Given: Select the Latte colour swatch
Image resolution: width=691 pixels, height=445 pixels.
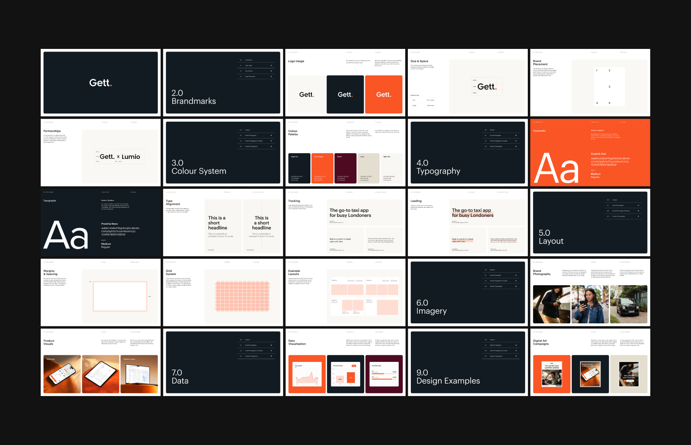Looking at the screenshot, I should tap(368, 168).
